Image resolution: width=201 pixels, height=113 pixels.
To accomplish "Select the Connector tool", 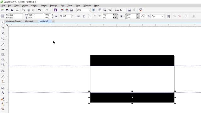I will 3,82.
